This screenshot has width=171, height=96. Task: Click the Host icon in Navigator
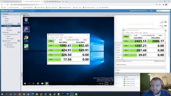pyautogui.click(x=4, y=17)
